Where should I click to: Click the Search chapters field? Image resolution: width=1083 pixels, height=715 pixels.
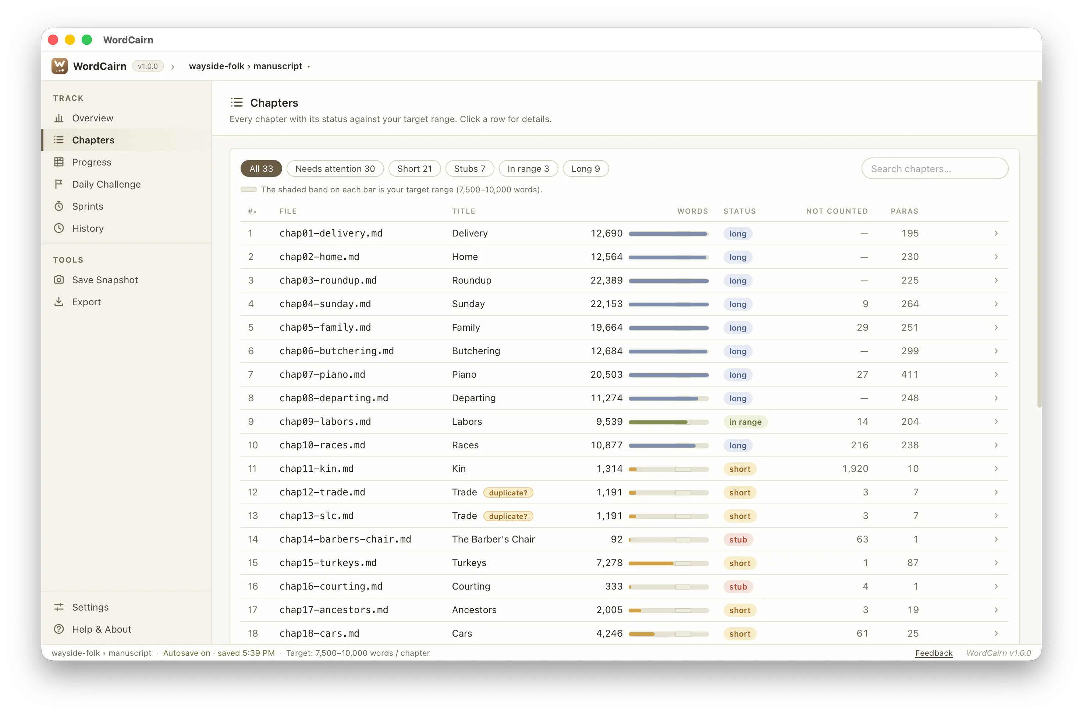coord(934,169)
